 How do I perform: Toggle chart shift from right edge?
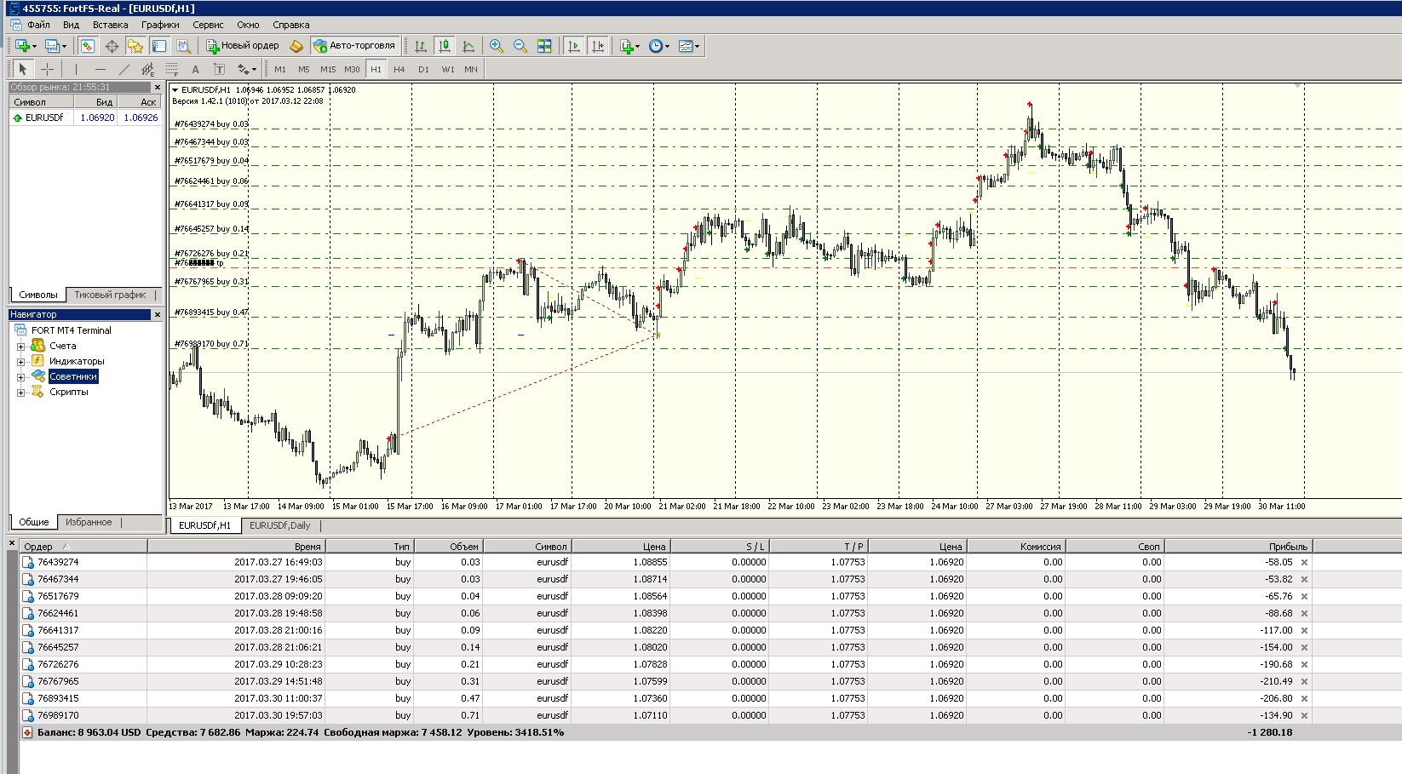tap(598, 46)
